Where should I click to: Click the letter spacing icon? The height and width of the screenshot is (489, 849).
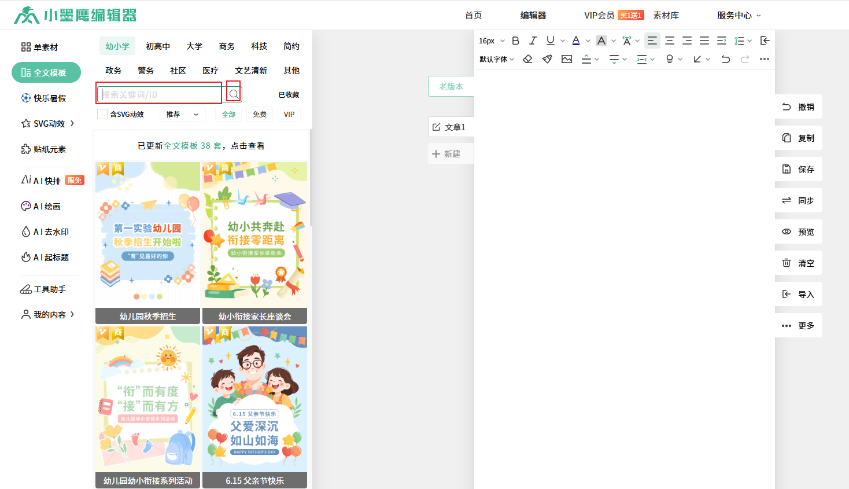pos(626,41)
